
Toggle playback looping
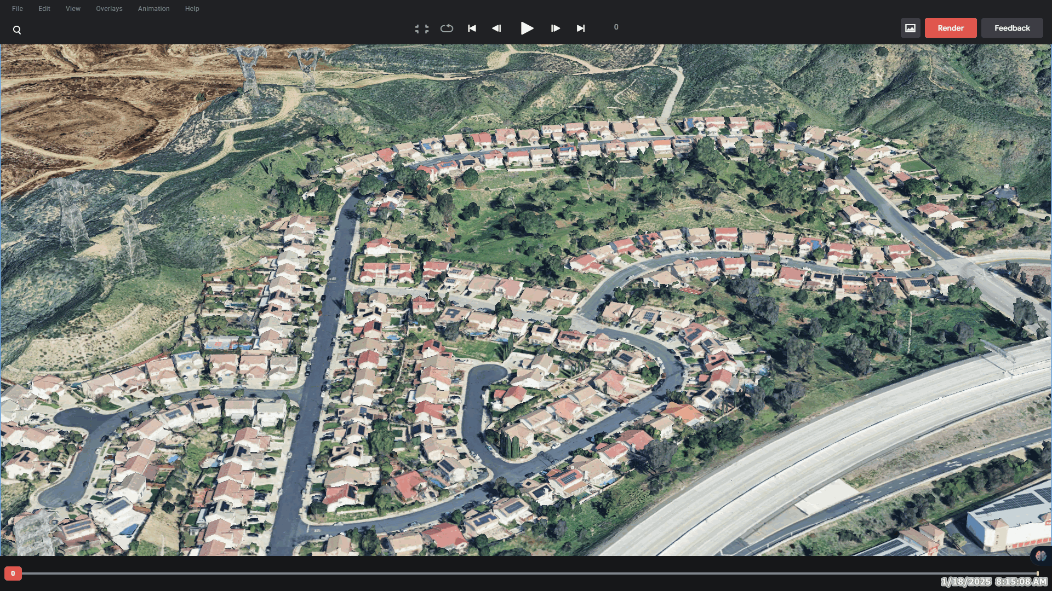(x=447, y=28)
